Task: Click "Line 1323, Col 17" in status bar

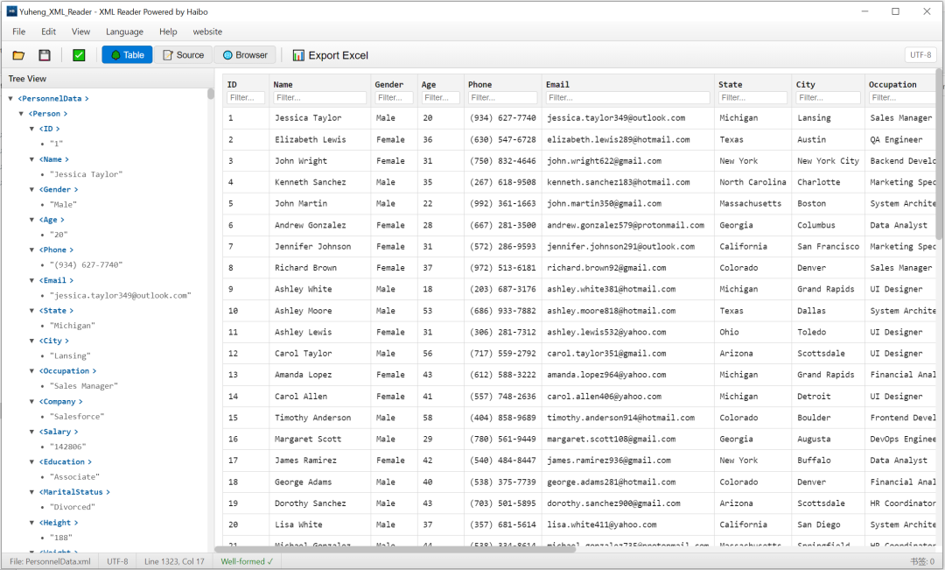Action: click(x=174, y=561)
